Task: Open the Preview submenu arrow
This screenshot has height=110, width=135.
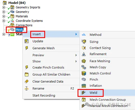Action: 76,55
